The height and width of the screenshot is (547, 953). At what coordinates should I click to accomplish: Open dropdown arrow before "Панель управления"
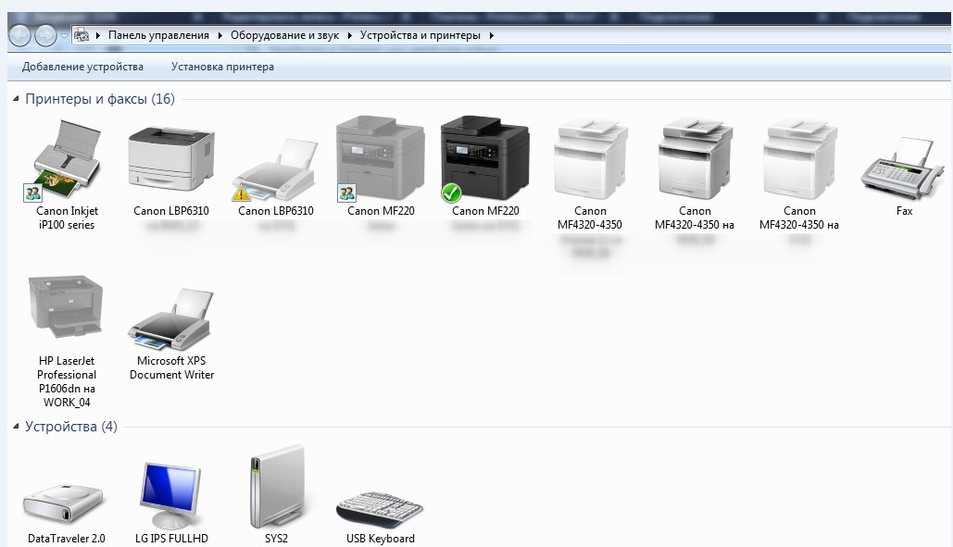click(98, 36)
